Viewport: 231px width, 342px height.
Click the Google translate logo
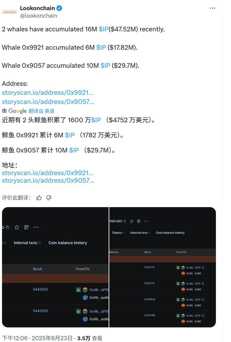(x=17, y=111)
